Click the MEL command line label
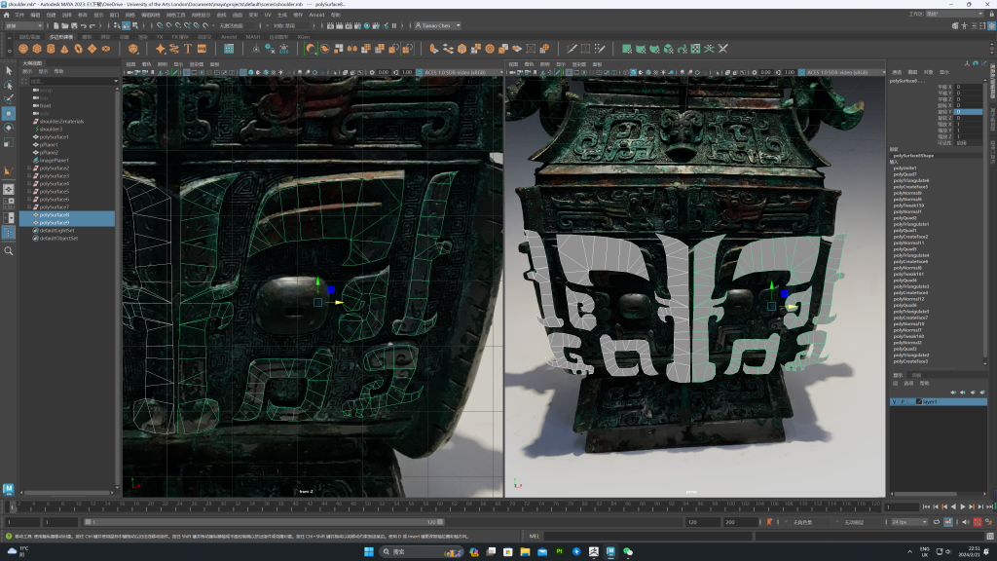997x561 pixels. (x=535, y=537)
